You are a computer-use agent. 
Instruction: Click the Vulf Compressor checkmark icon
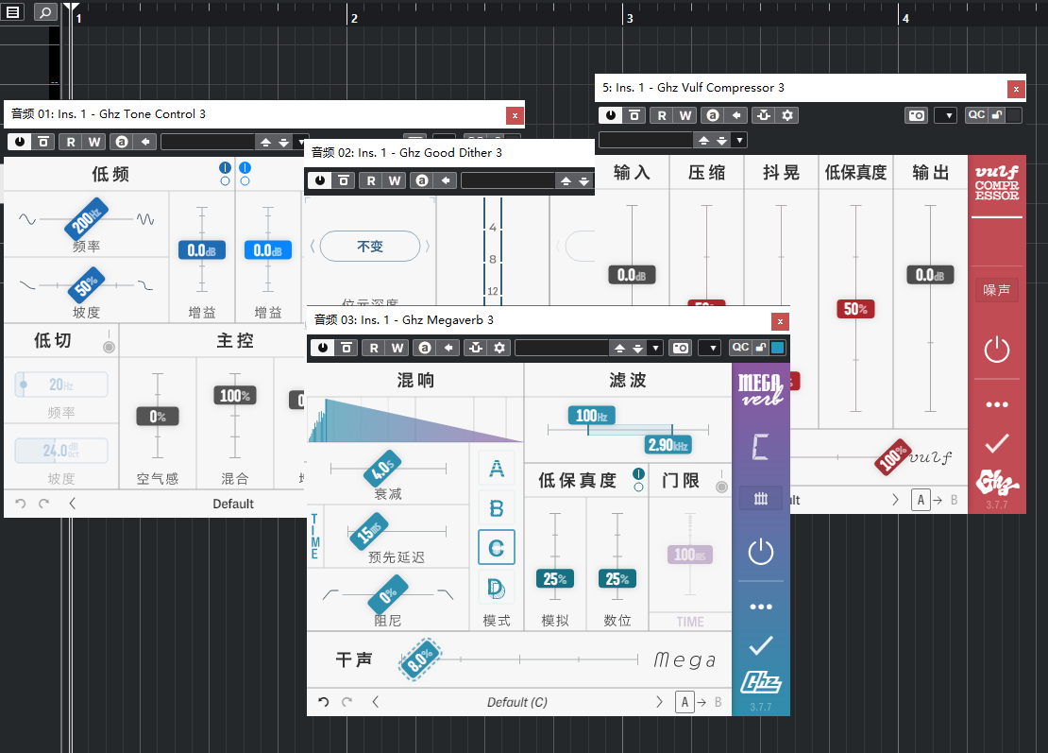[996, 442]
